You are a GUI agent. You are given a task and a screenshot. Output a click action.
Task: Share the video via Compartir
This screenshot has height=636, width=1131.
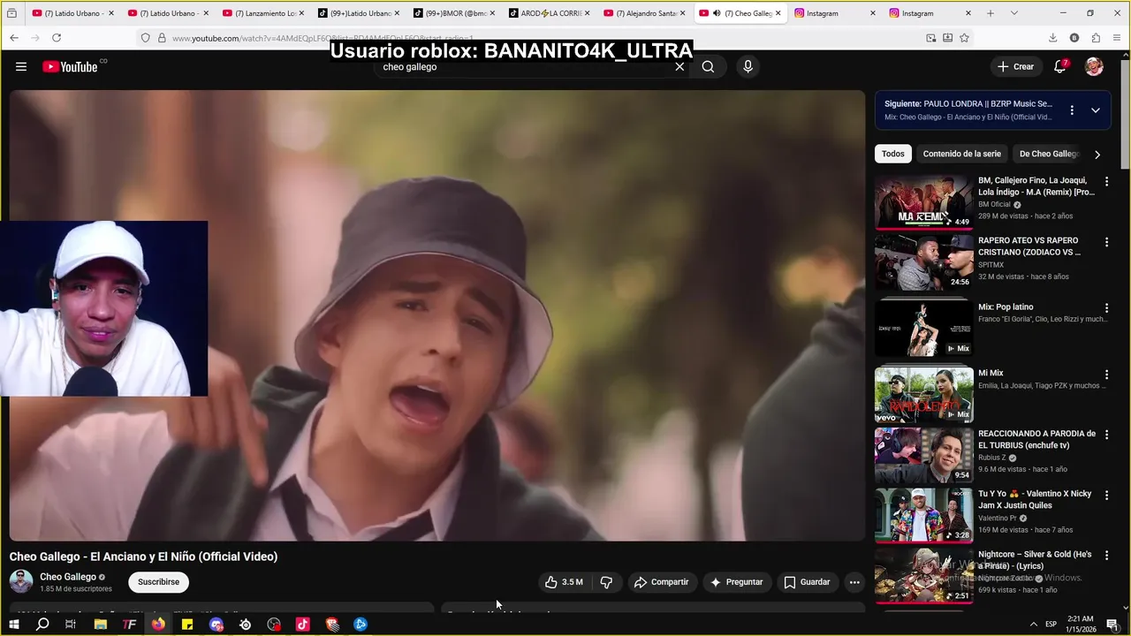coord(661,582)
